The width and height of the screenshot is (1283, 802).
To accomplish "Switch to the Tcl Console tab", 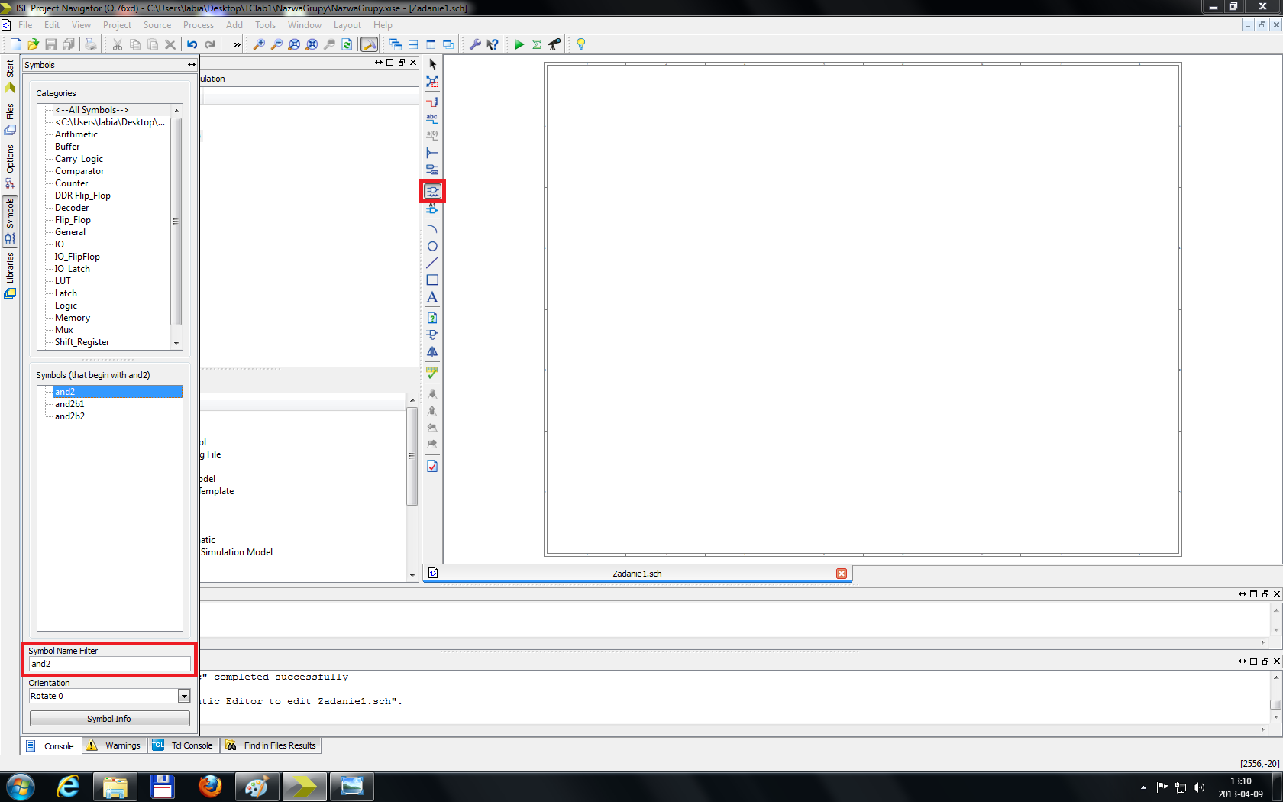I will 183,745.
